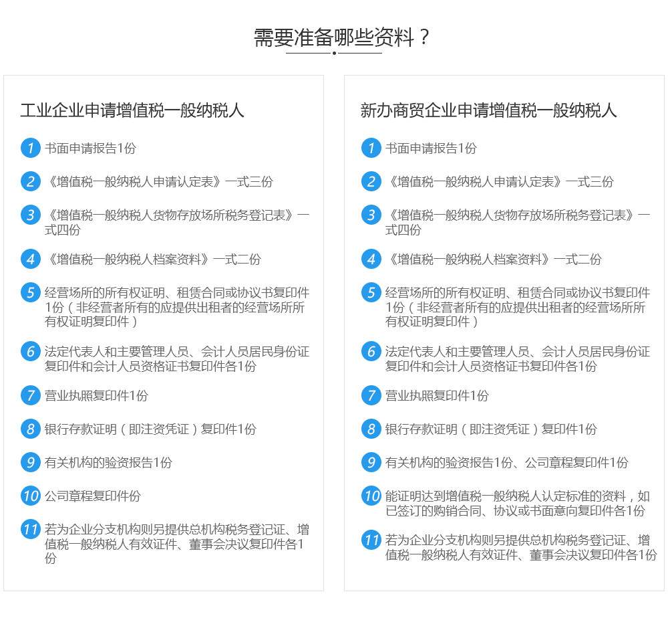Click number 3 badge in 新办商贸企业 list
This screenshot has width=668, height=618.
(x=371, y=215)
